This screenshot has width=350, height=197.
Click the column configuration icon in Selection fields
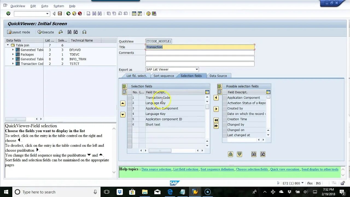point(207,92)
